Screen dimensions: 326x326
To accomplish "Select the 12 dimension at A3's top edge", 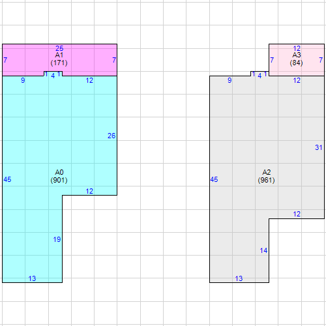I will tap(297, 48).
